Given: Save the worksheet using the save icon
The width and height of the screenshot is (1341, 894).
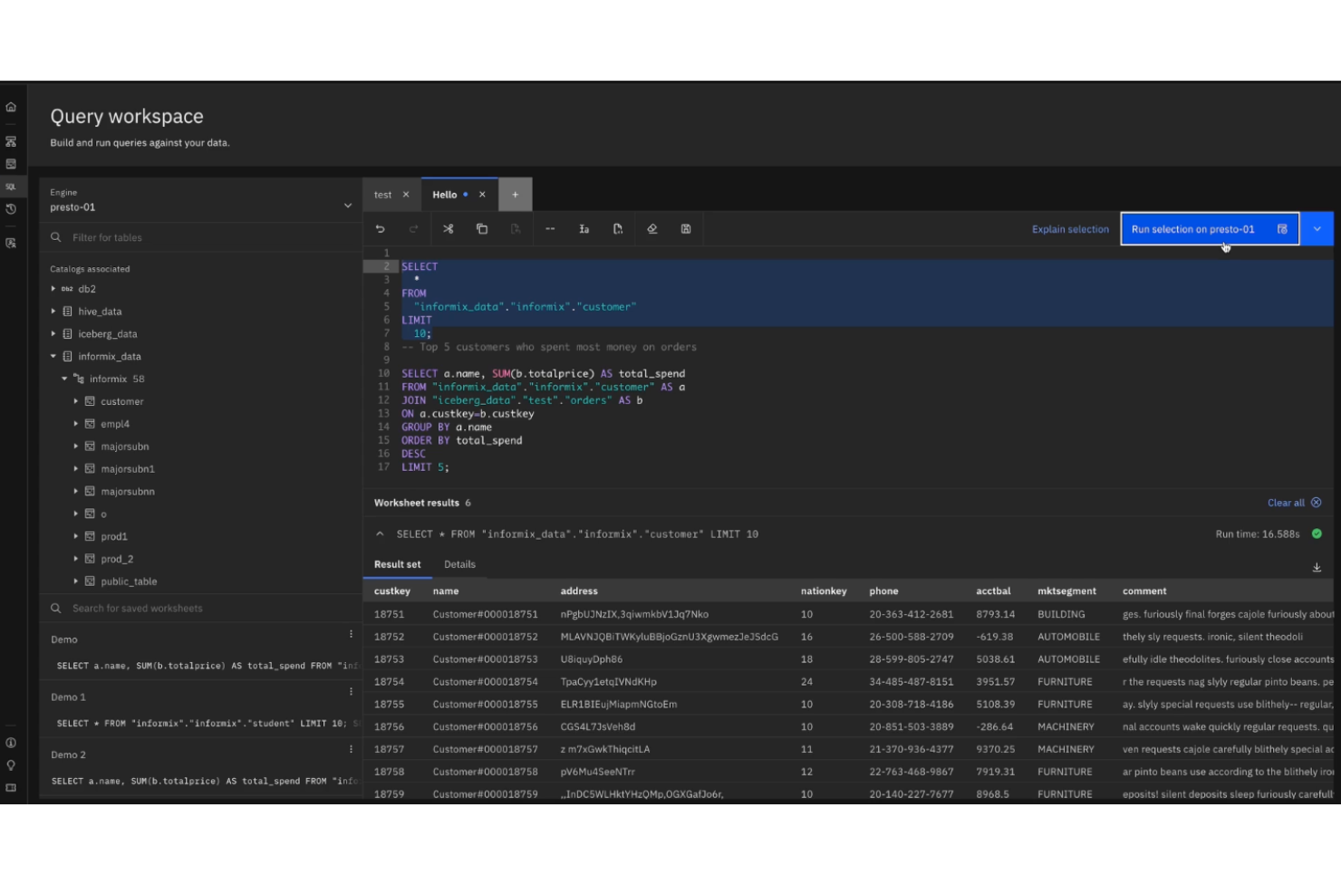Looking at the screenshot, I should [x=686, y=229].
